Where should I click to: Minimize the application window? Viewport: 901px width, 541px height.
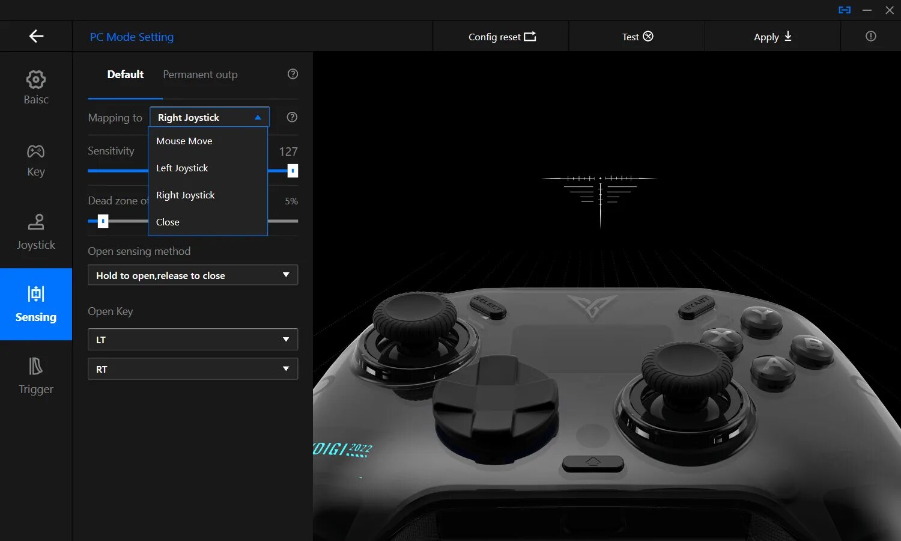click(867, 10)
